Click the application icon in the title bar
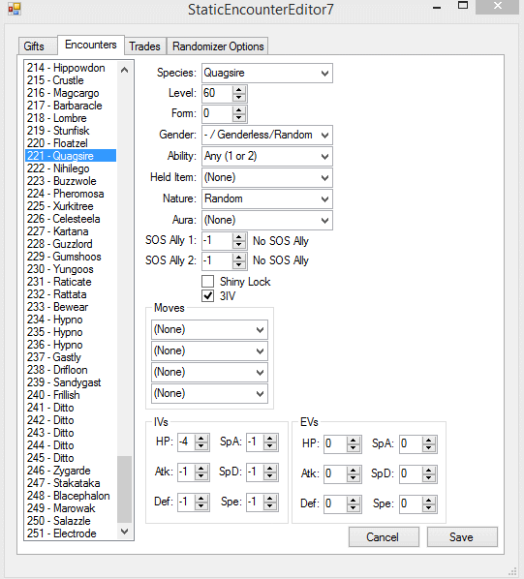The height and width of the screenshot is (579, 524). (x=15, y=9)
